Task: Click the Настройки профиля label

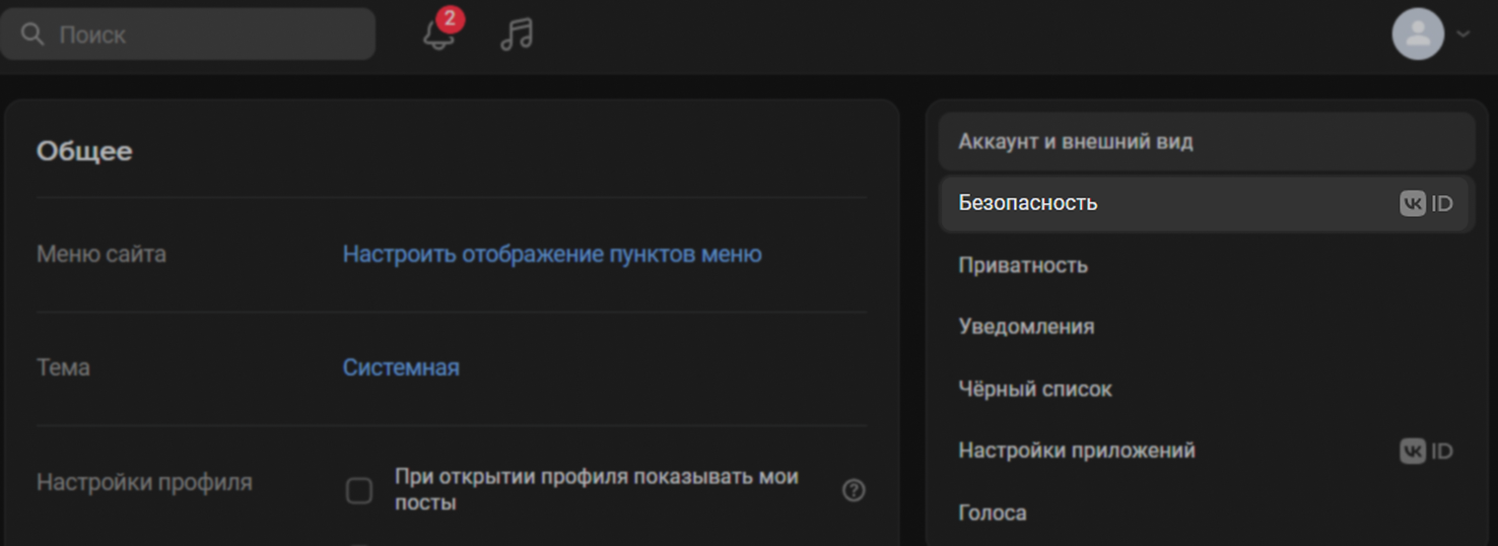Action: (x=144, y=483)
